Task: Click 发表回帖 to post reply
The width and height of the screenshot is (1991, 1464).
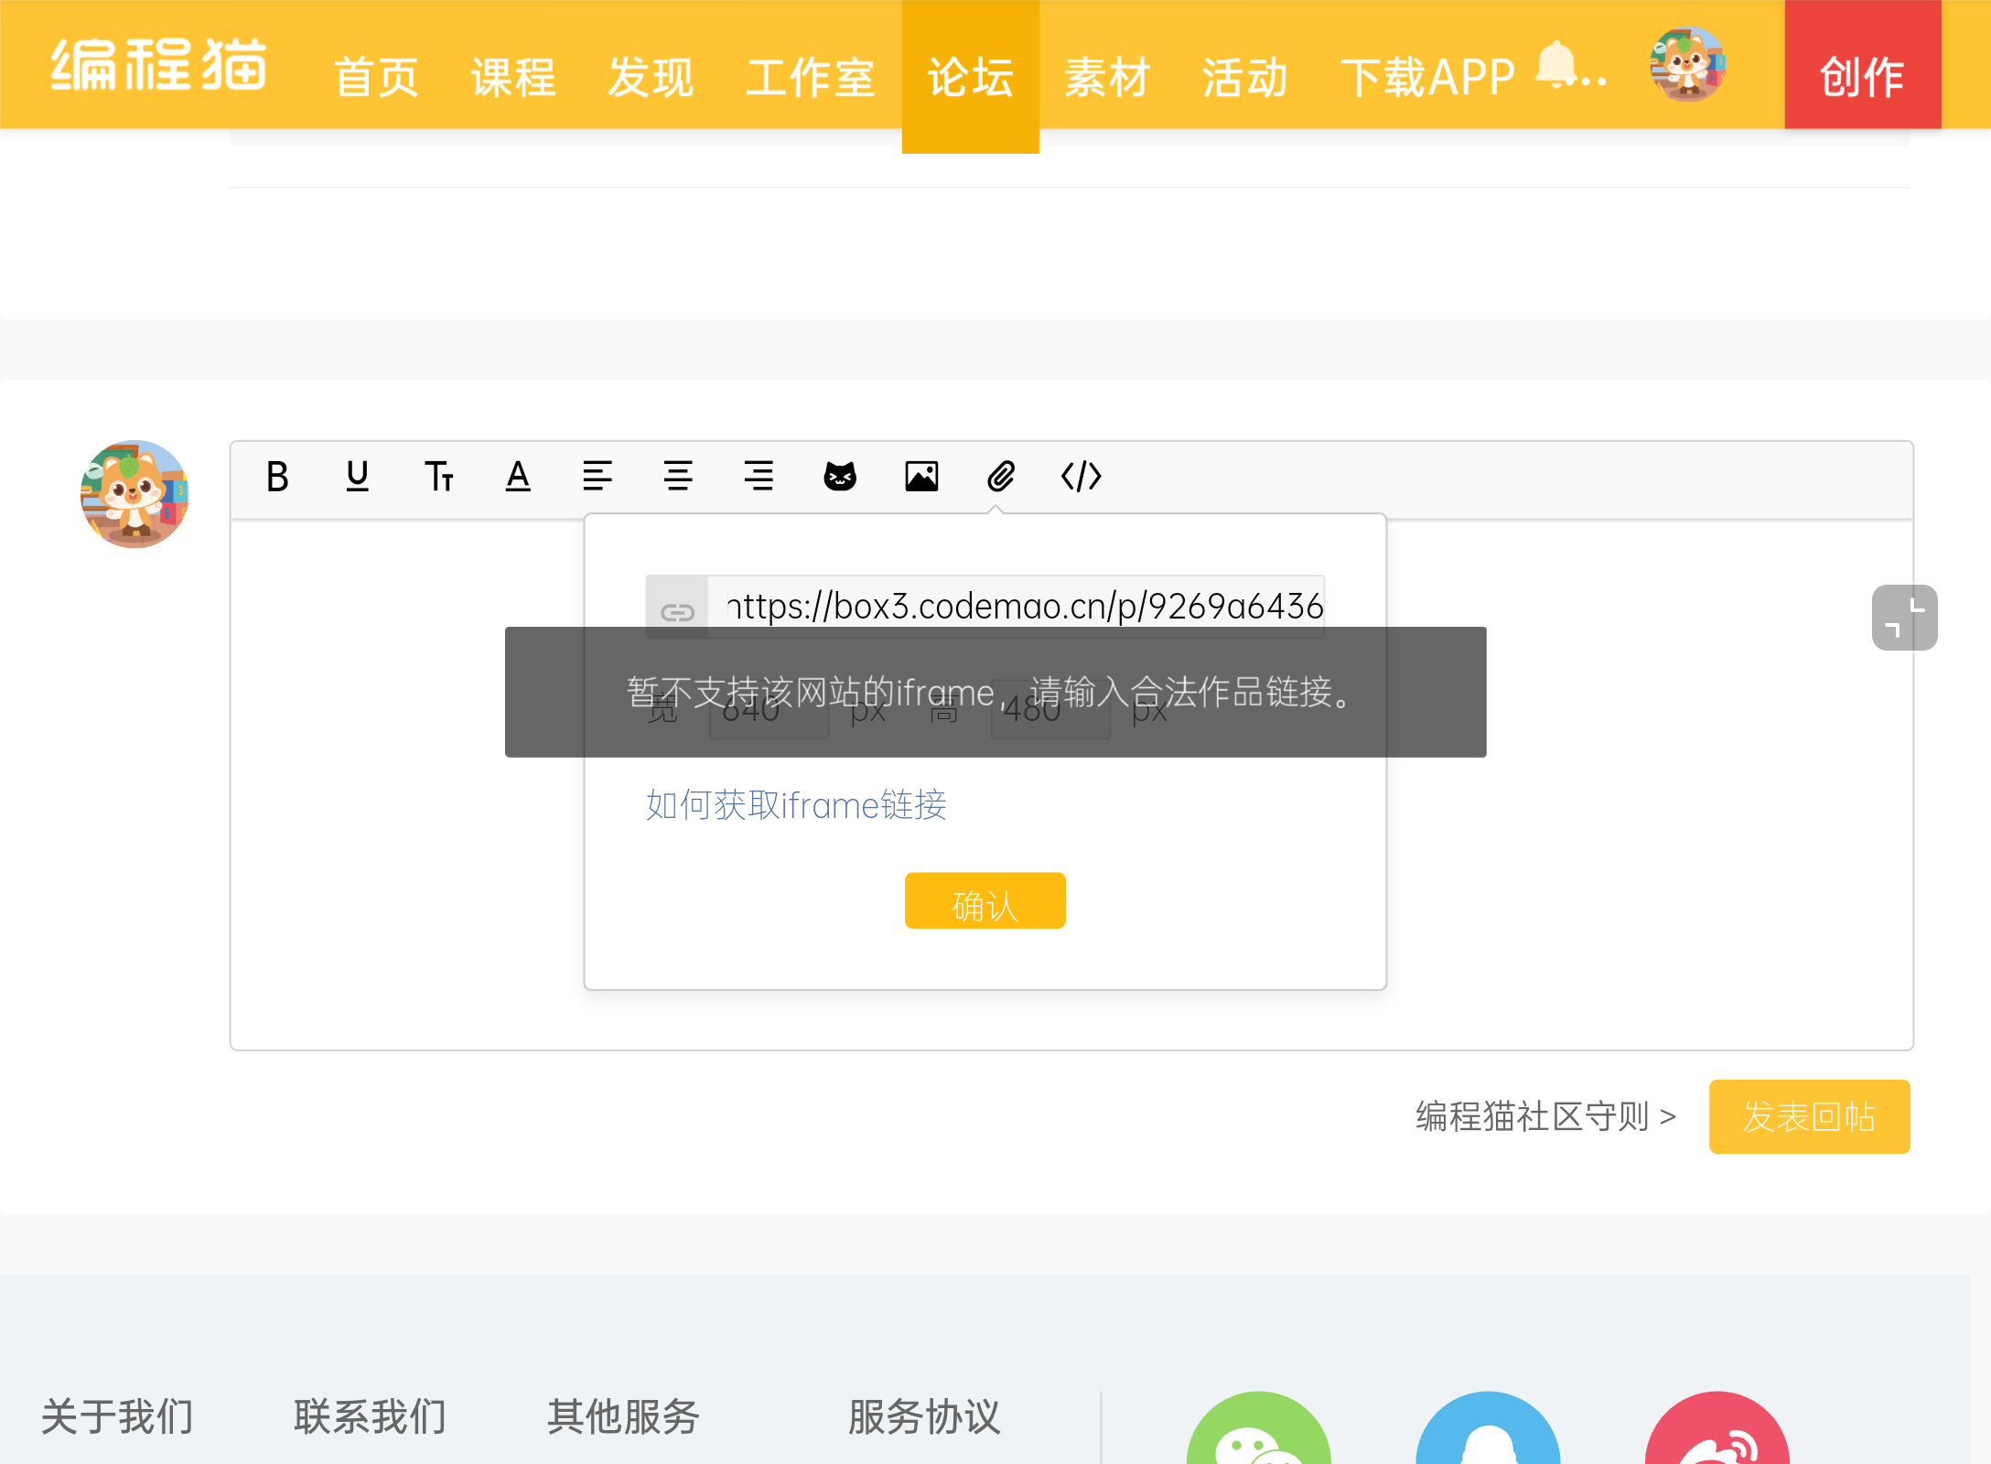Action: (x=1810, y=1116)
